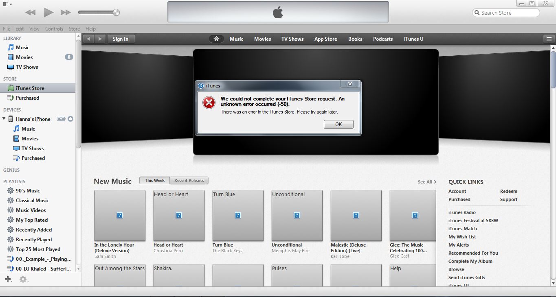Eject Hanna's iPhone with the eject icon
556x297 pixels.
coord(70,119)
